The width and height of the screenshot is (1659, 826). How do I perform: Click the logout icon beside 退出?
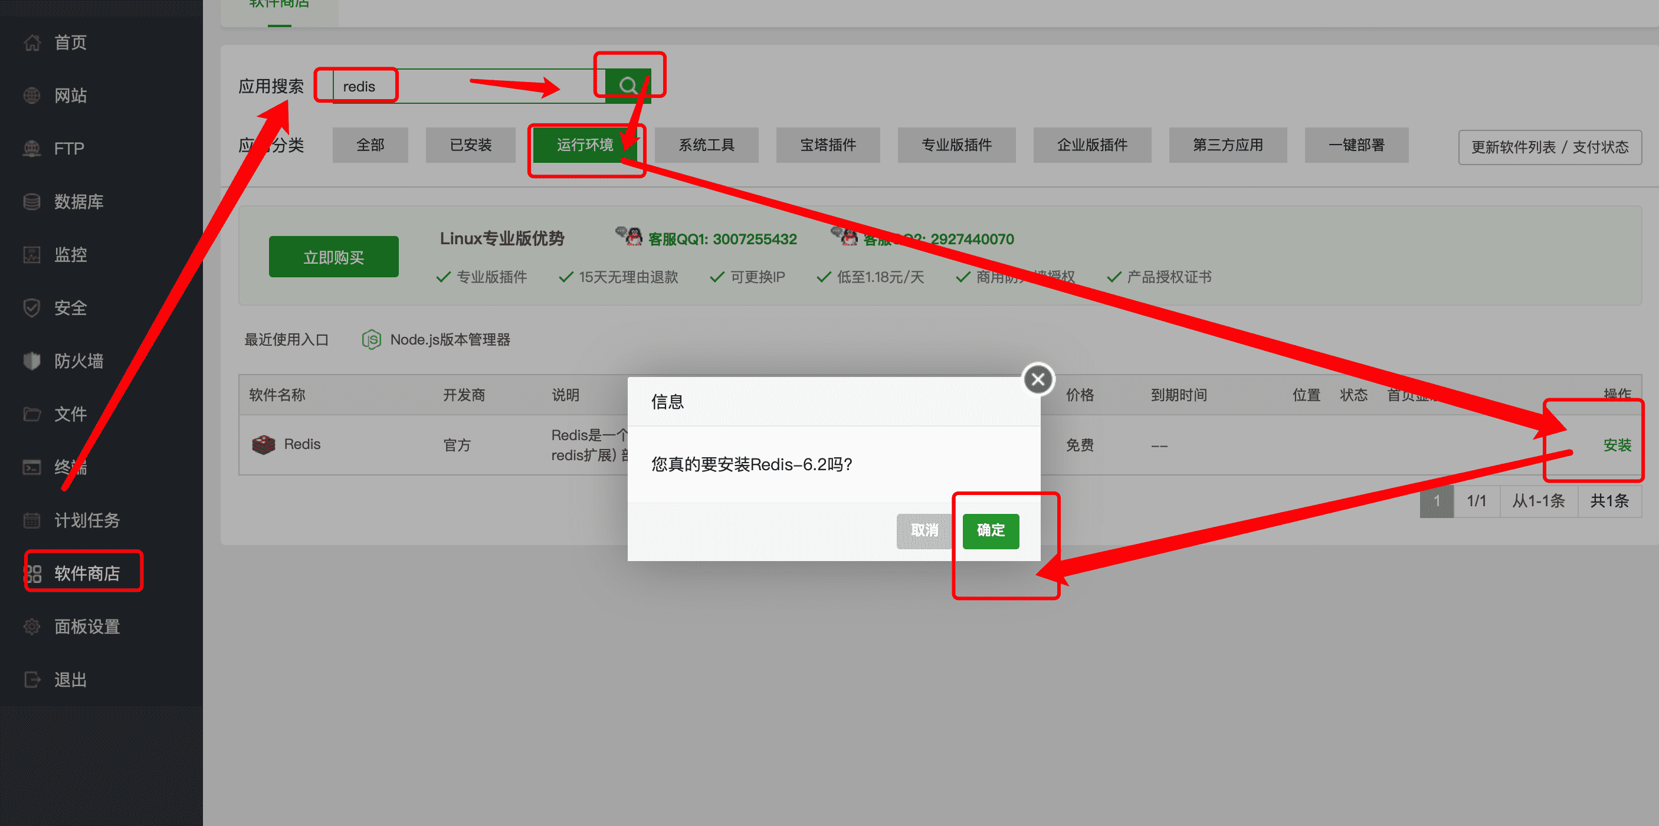[31, 680]
